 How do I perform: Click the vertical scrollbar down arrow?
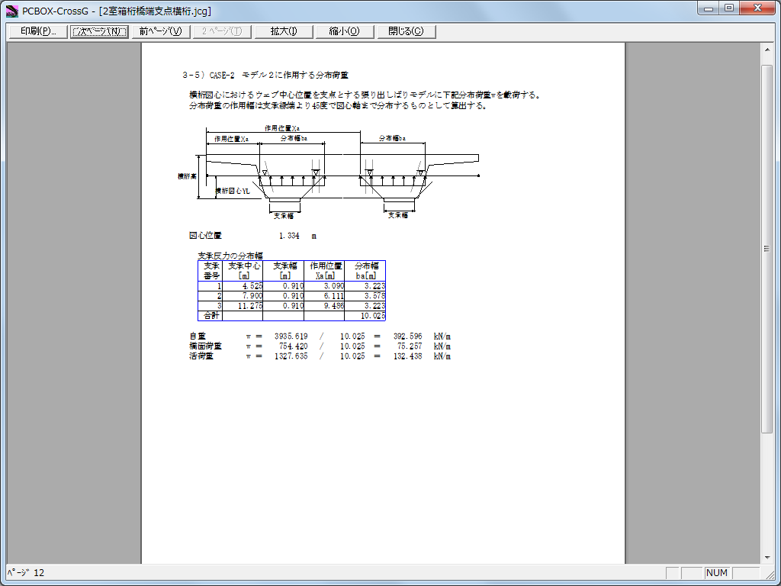768,558
